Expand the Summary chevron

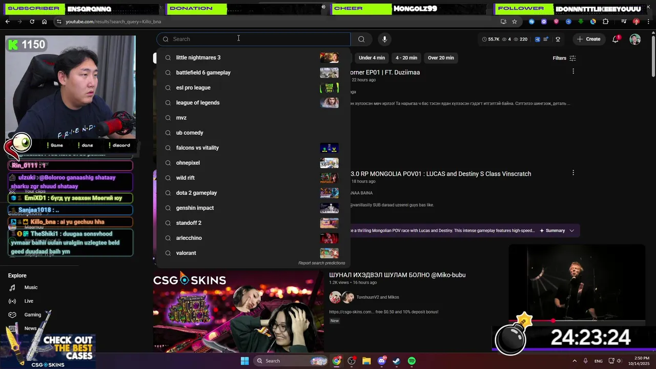[x=572, y=231]
